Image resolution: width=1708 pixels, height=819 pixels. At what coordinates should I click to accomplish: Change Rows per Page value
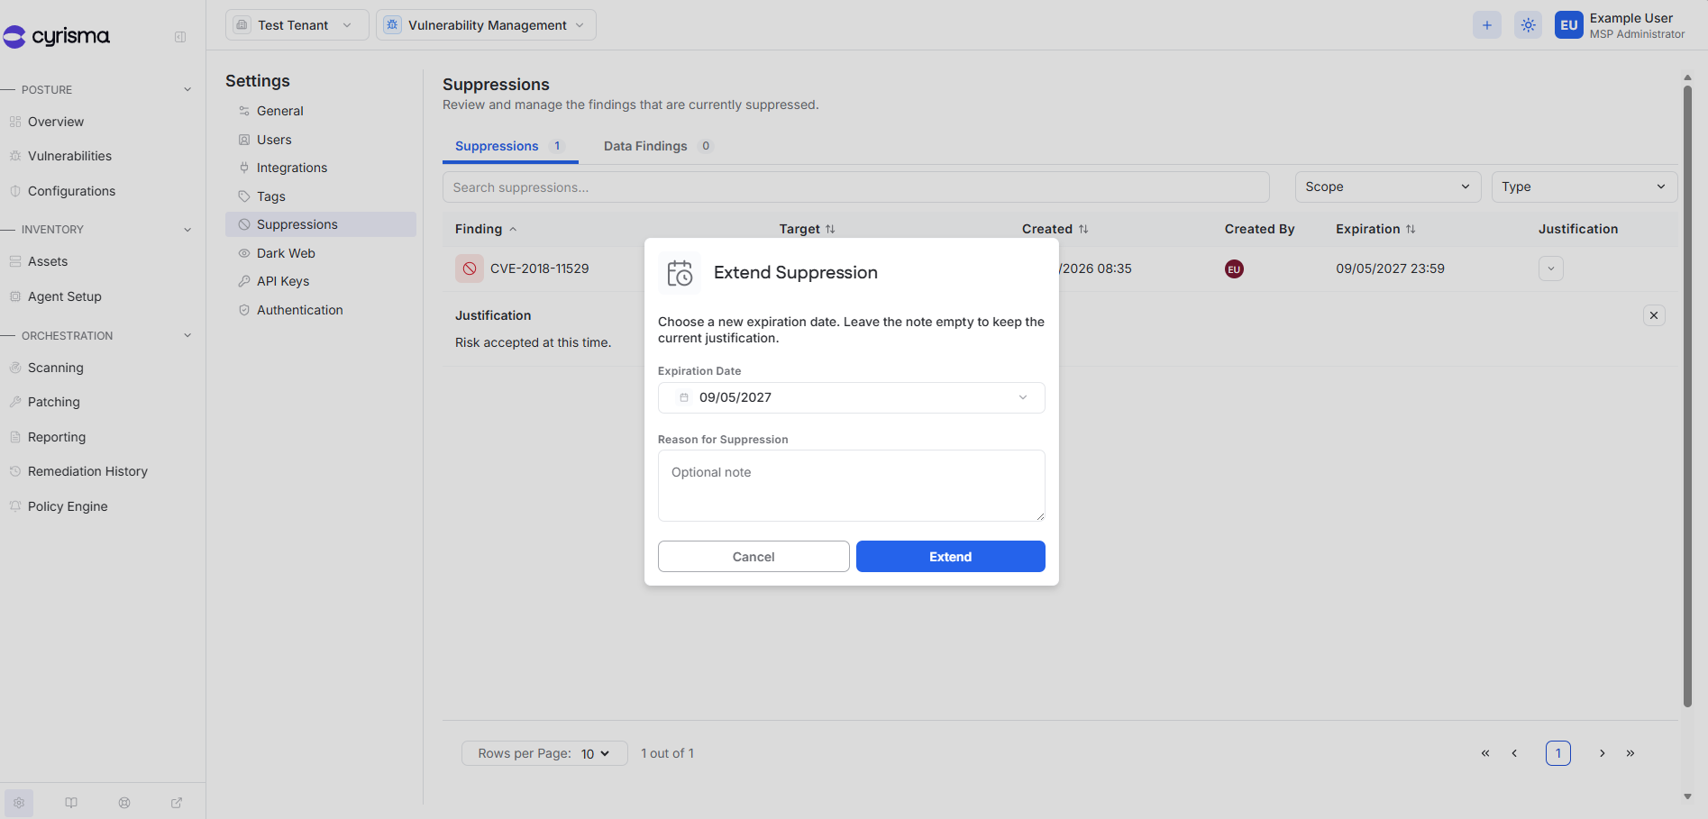[544, 753]
